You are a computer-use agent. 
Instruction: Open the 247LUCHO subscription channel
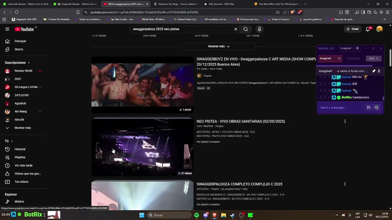[22, 95]
